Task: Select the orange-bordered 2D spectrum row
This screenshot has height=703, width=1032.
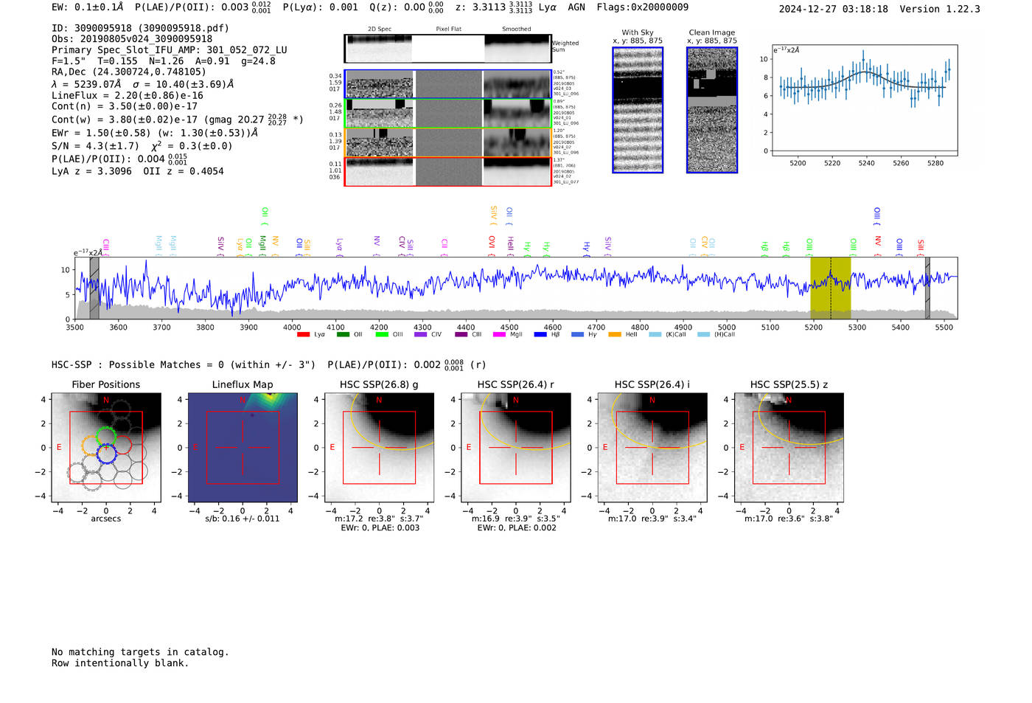Action: [x=447, y=142]
